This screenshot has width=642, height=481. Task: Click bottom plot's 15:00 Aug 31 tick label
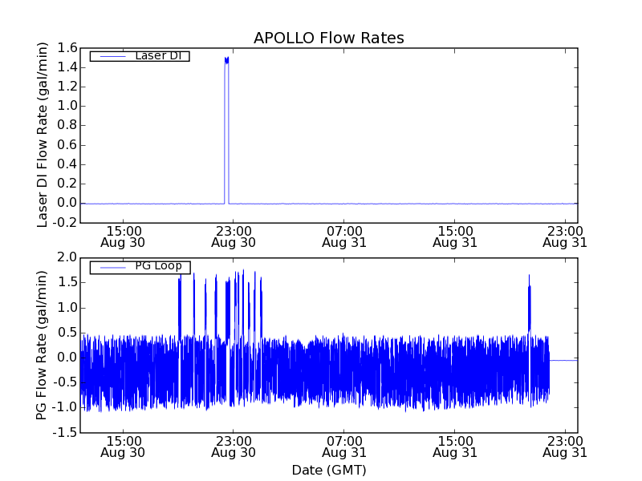[x=455, y=447]
